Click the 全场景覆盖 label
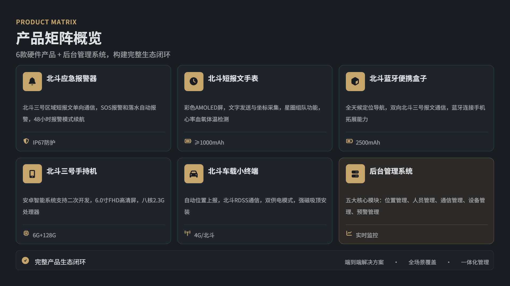This screenshot has width=510, height=286. pos(422,262)
